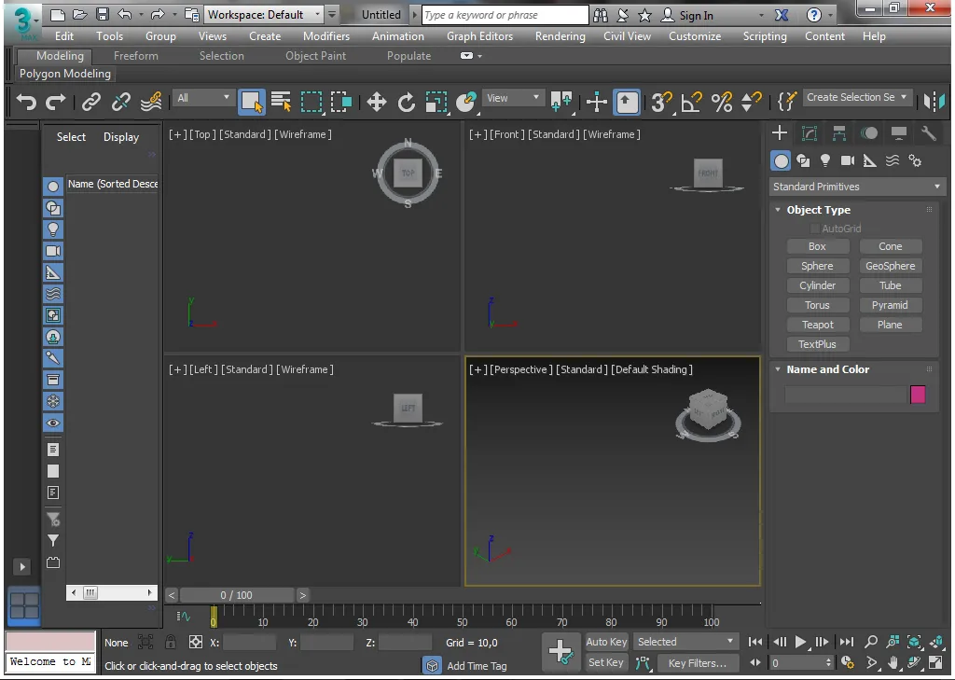Image resolution: width=955 pixels, height=680 pixels.
Task: Open the key filter Selected dropdown
Action: pyautogui.click(x=685, y=642)
